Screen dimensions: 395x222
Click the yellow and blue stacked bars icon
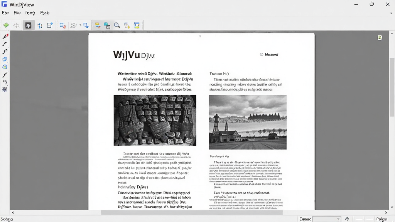(x=98, y=25)
